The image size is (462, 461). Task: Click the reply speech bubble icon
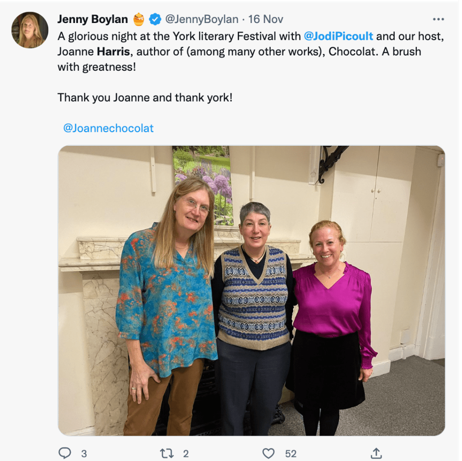65,452
